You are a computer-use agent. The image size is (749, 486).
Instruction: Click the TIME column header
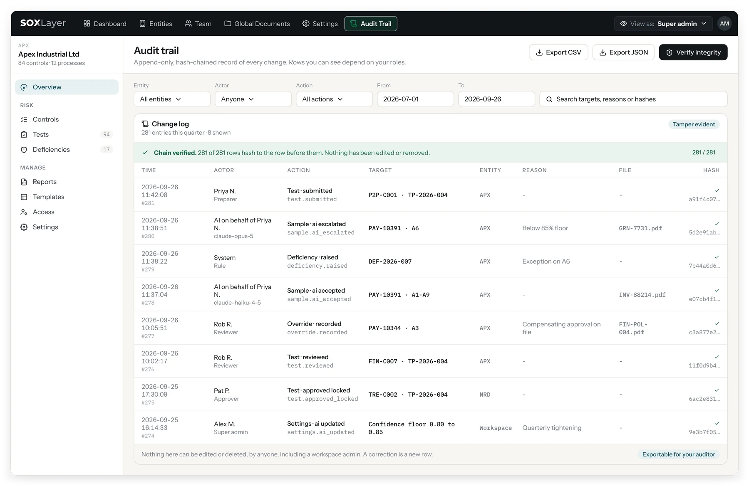[149, 170]
